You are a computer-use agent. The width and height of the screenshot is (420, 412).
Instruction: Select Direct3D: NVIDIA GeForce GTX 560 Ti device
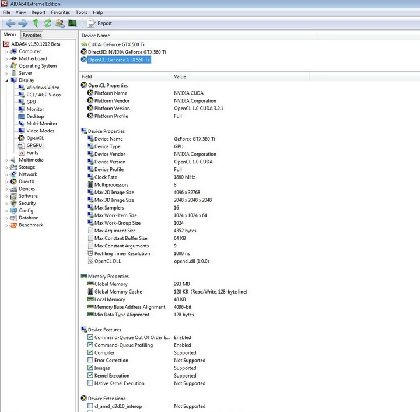click(x=124, y=52)
